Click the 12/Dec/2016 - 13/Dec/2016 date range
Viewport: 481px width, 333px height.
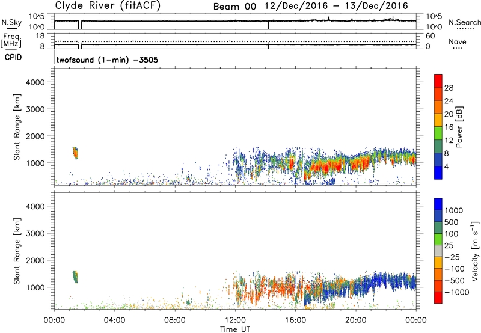tap(337, 6)
